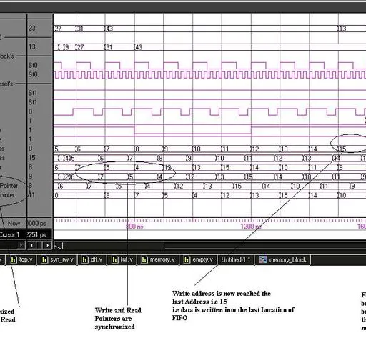The width and height of the screenshot is (366, 348).
Task: Select the value 11 in the values column
Action: coord(32,195)
